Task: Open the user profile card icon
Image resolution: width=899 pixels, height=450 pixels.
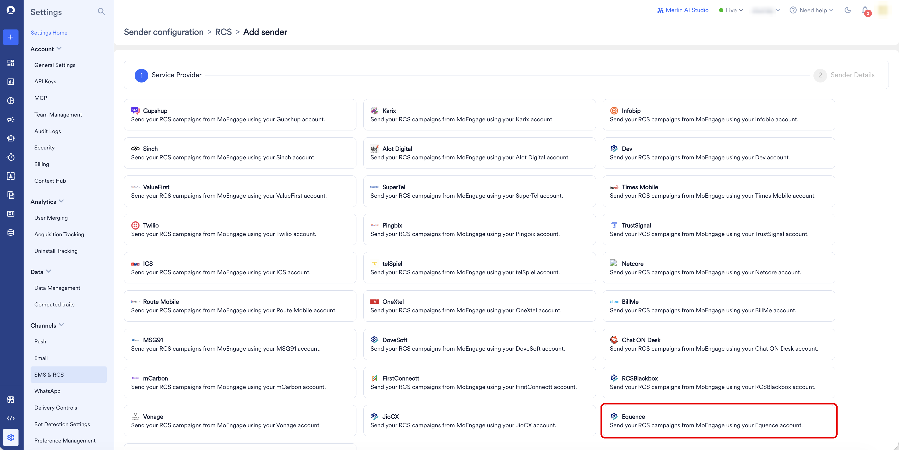Action: pos(11,176)
